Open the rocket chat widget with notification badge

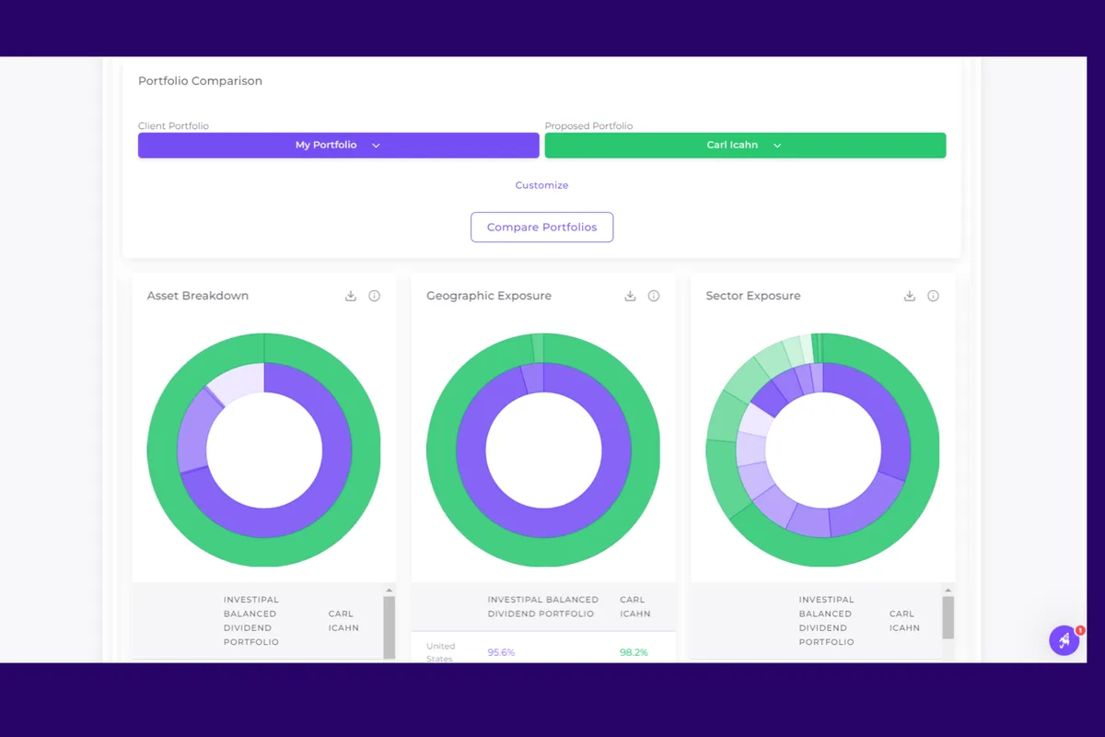(1064, 640)
